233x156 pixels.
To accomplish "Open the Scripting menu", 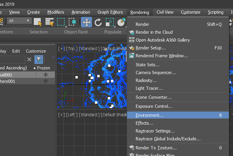I will 216,12.
